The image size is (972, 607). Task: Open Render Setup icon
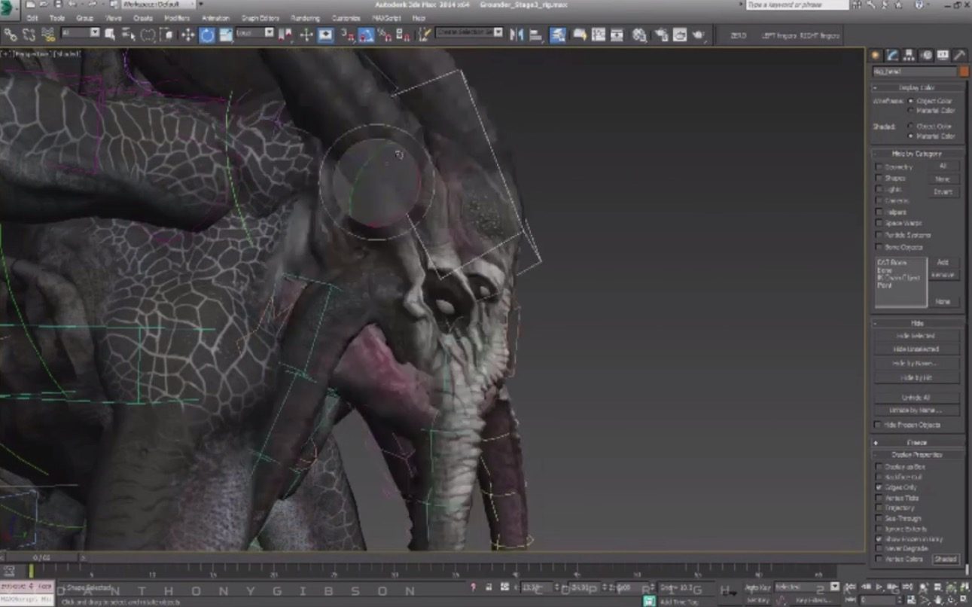click(x=660, y=35)
